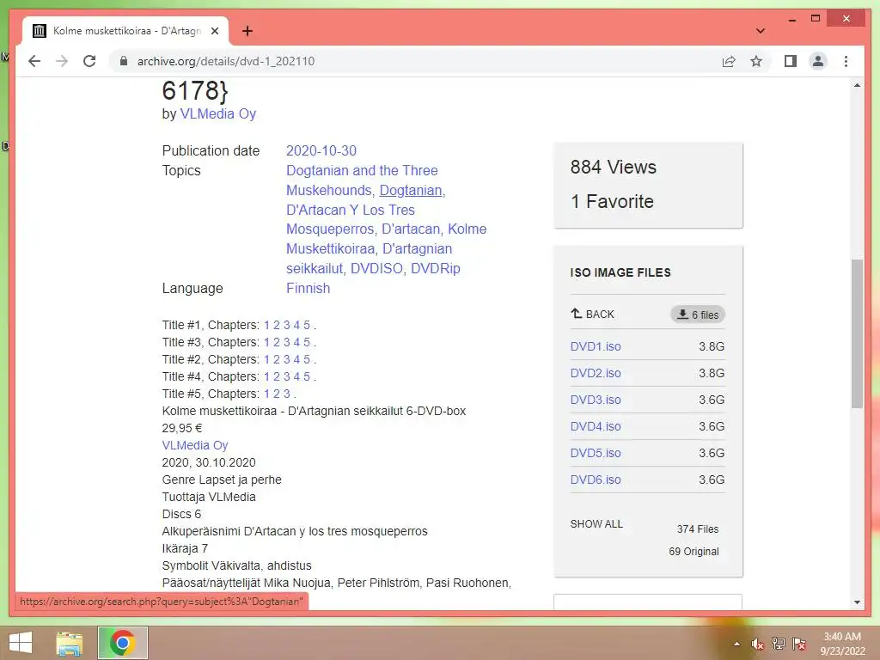Open the Finnish language link

309,288
